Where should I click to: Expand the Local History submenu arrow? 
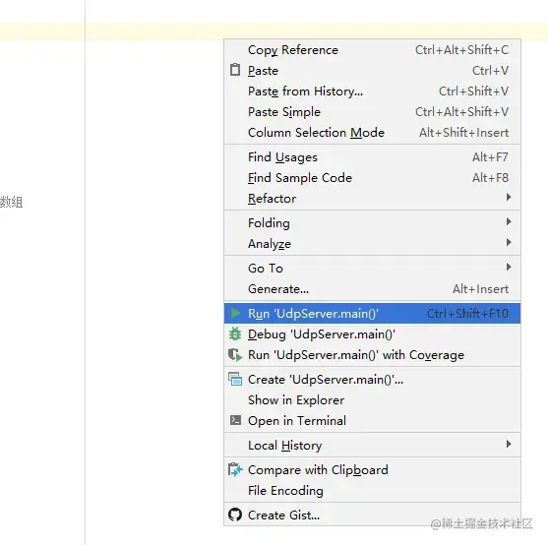(509, 444)
